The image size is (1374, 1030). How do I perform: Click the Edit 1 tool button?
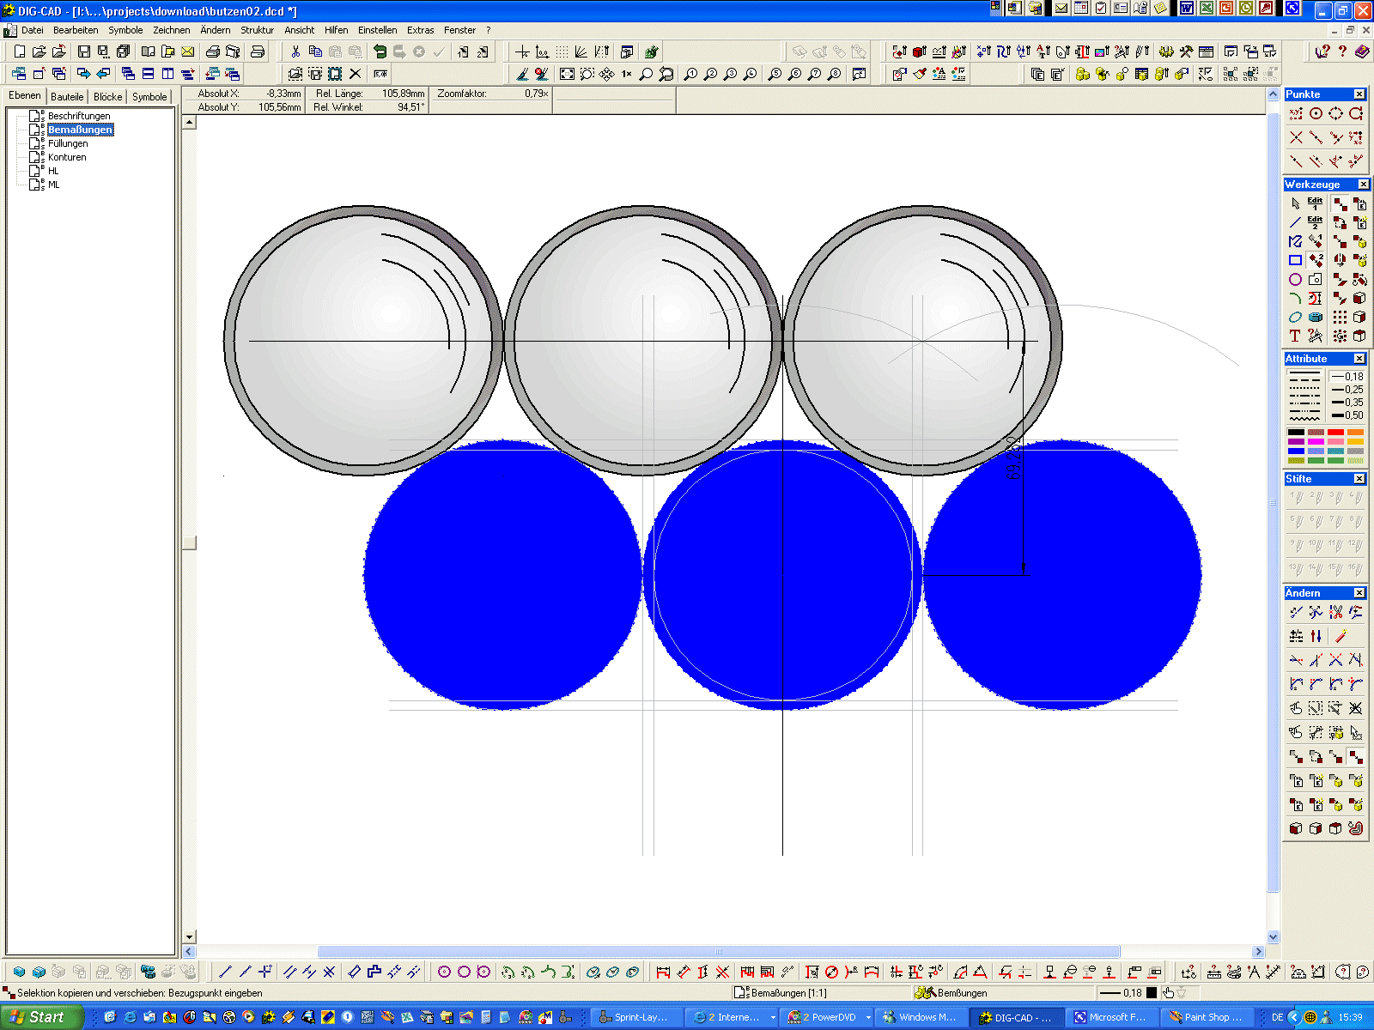(x=1315, y=203)
